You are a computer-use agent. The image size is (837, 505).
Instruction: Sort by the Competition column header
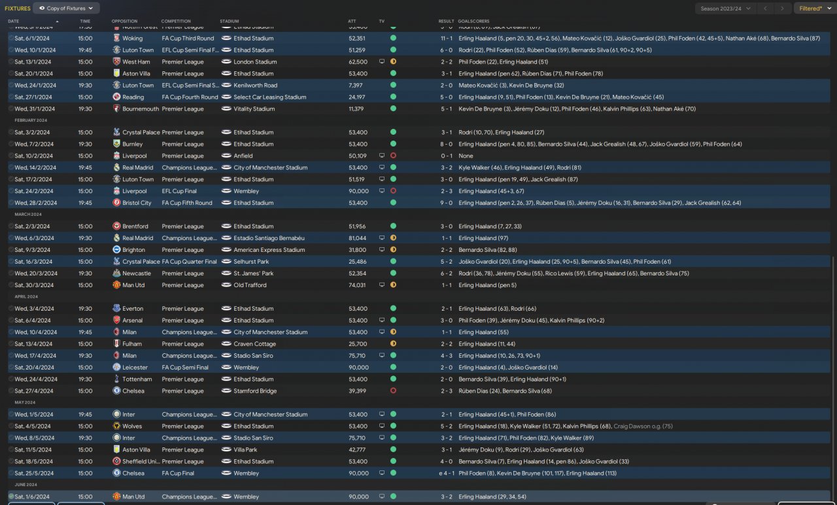tap(176, 22)
